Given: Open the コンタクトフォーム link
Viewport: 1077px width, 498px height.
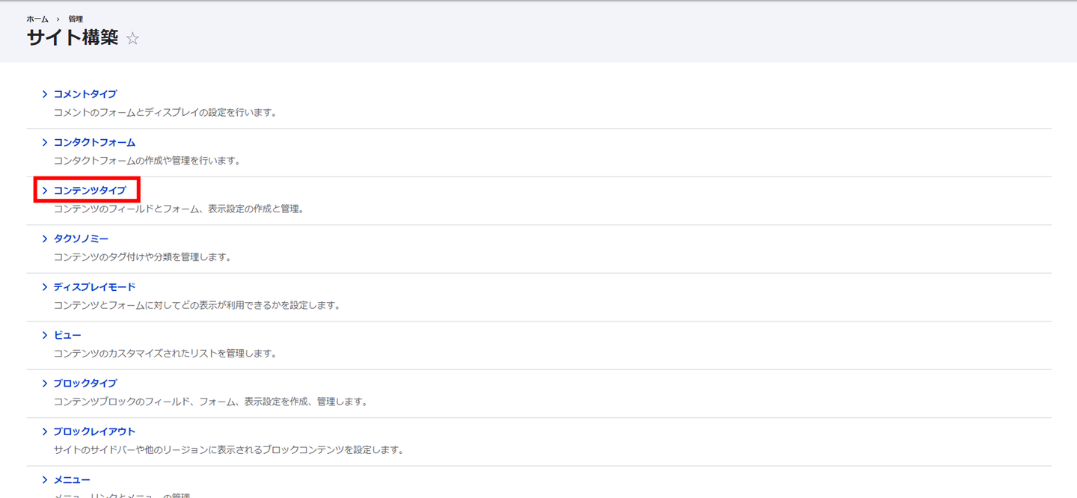Looking at the screenshot, I should point(94,142).
